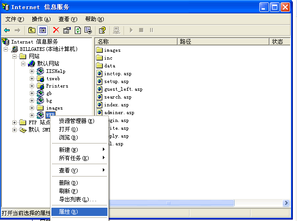
Task: Choose 删除(D) in context menu
Action: point(79,183)
